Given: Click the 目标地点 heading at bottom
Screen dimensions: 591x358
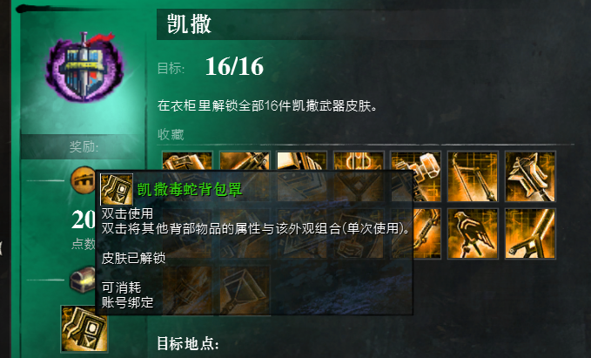Looking at the screenshot, I should pyautogui.click(x=188, y=343).
